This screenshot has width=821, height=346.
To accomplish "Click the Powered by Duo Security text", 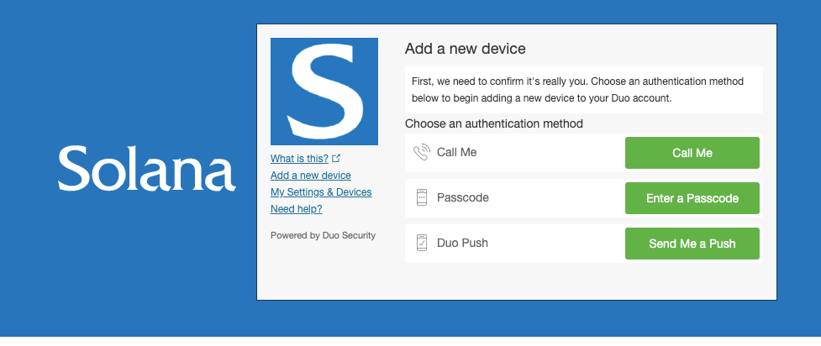I will [323, 235].
